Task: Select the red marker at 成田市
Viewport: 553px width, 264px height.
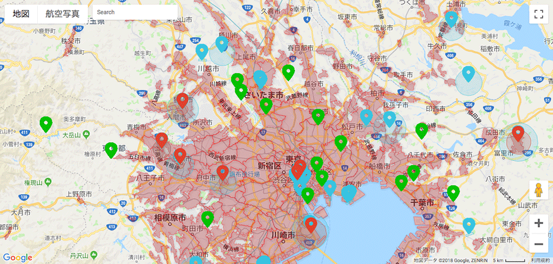Action: [518, 135]
